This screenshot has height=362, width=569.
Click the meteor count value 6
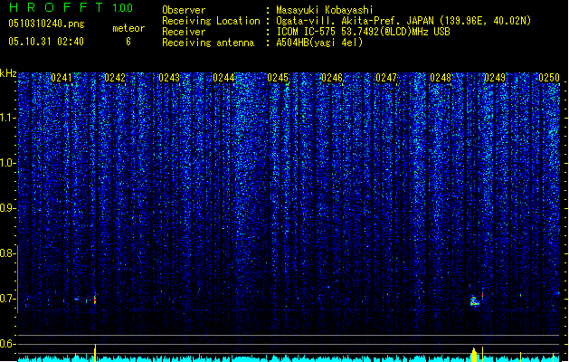pyautogui.click(x=128, y=42)
